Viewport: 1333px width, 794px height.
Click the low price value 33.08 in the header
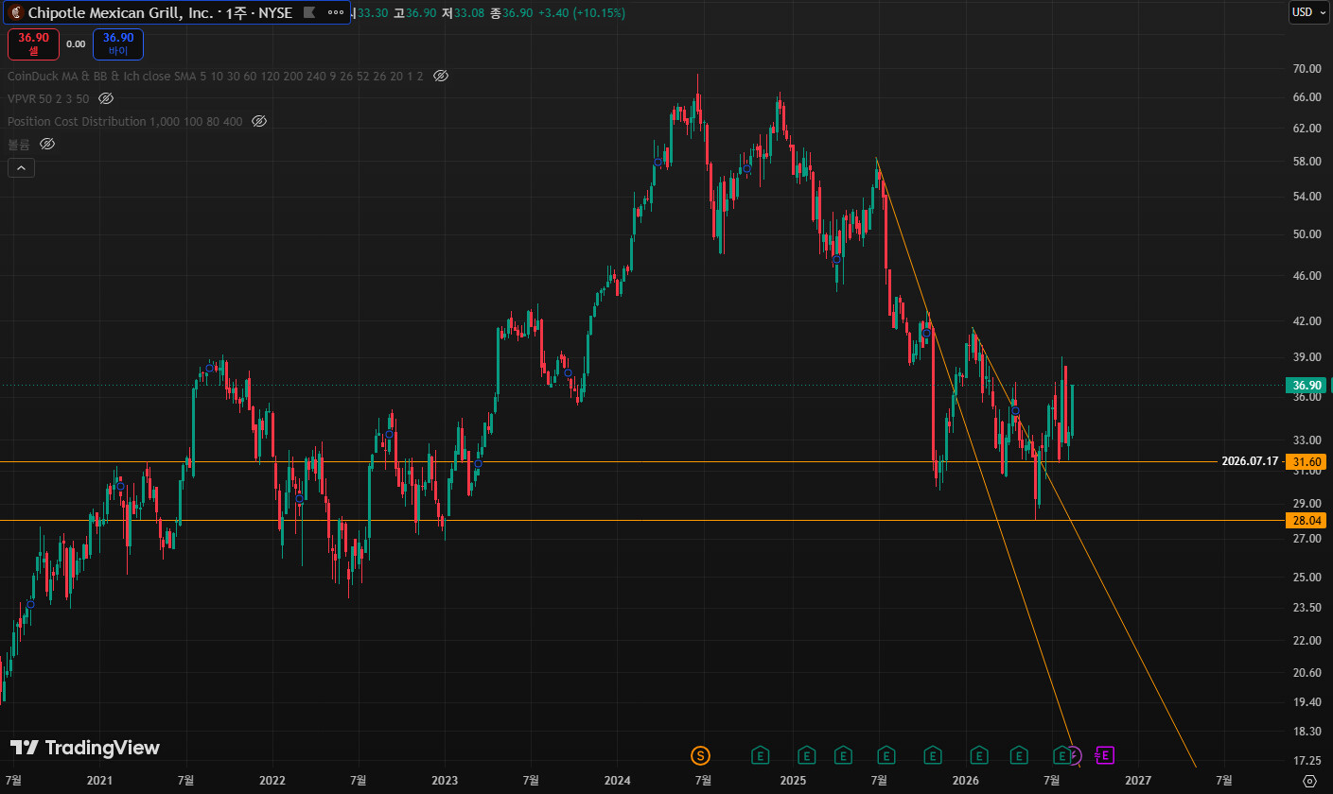click(x=469, y=12)
